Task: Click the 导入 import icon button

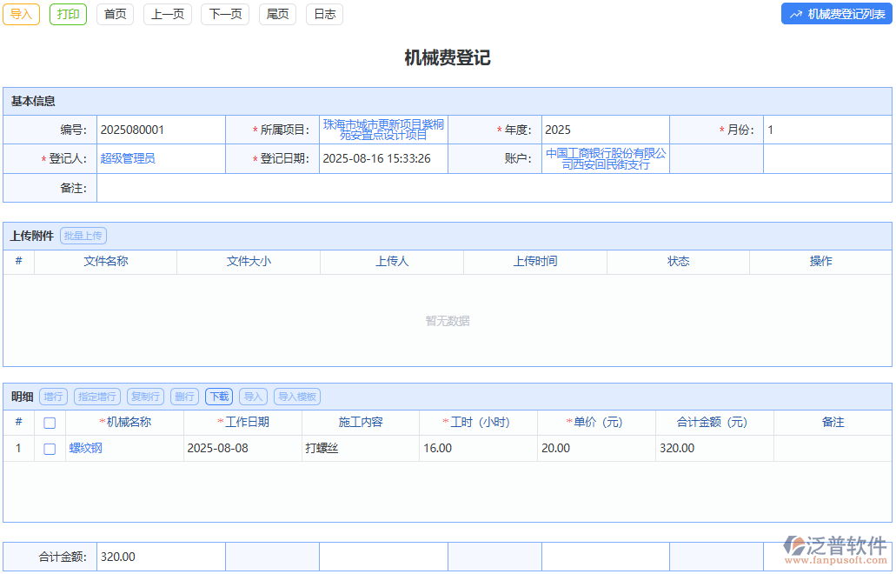Action: coord(21,14)
